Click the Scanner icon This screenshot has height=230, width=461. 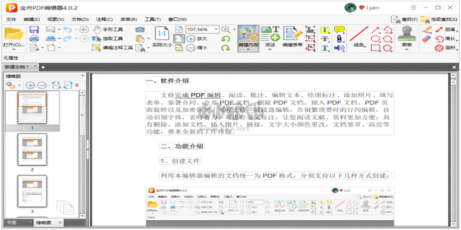click(x=51, y=39)
